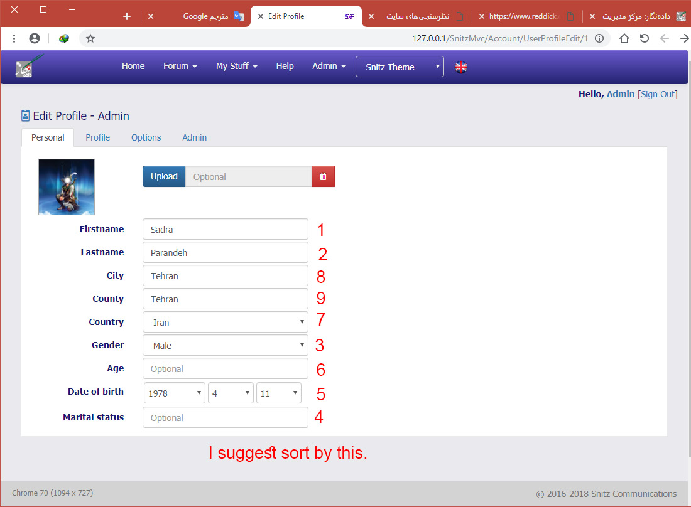Click the Sign Out link

[657, 94]
